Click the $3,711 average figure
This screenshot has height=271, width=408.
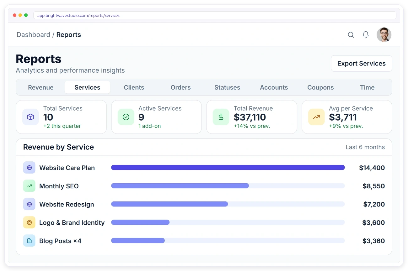(343, 117)
